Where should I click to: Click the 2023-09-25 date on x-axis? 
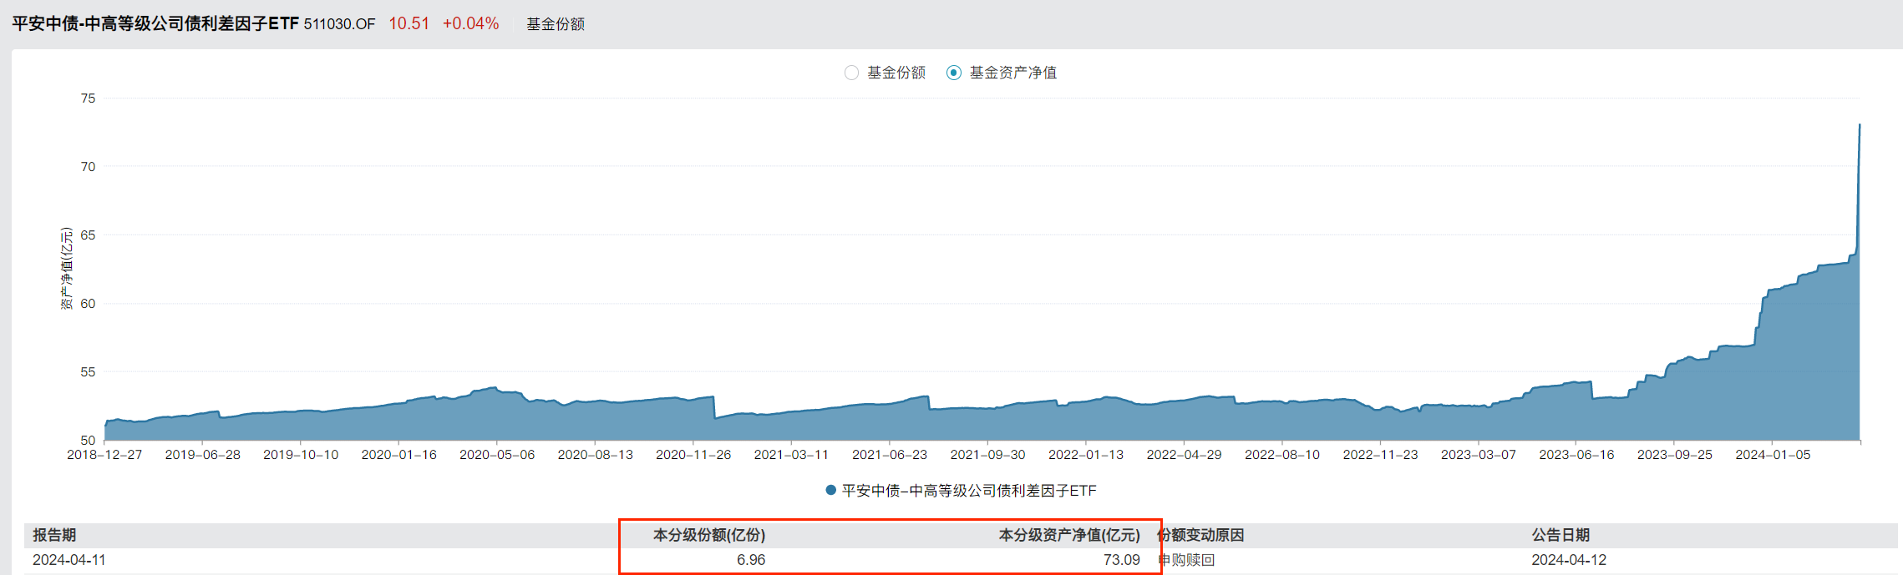tap(1674, 455)
